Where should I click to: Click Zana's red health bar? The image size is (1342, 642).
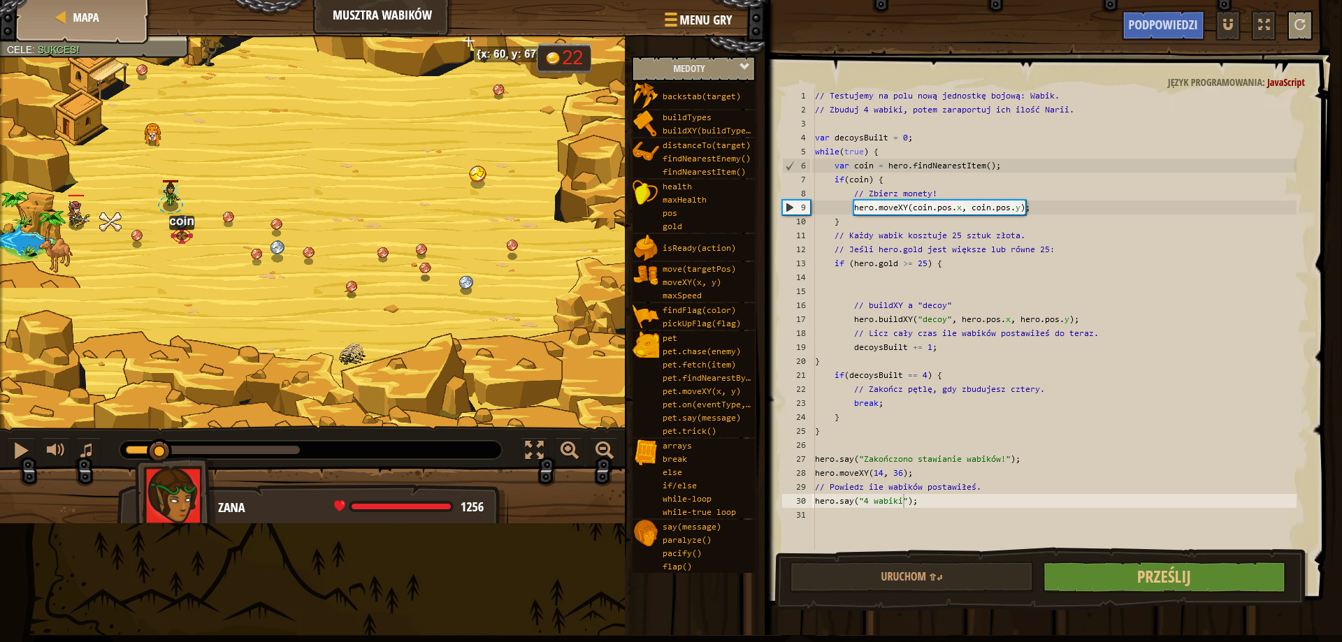click(401, 506)
